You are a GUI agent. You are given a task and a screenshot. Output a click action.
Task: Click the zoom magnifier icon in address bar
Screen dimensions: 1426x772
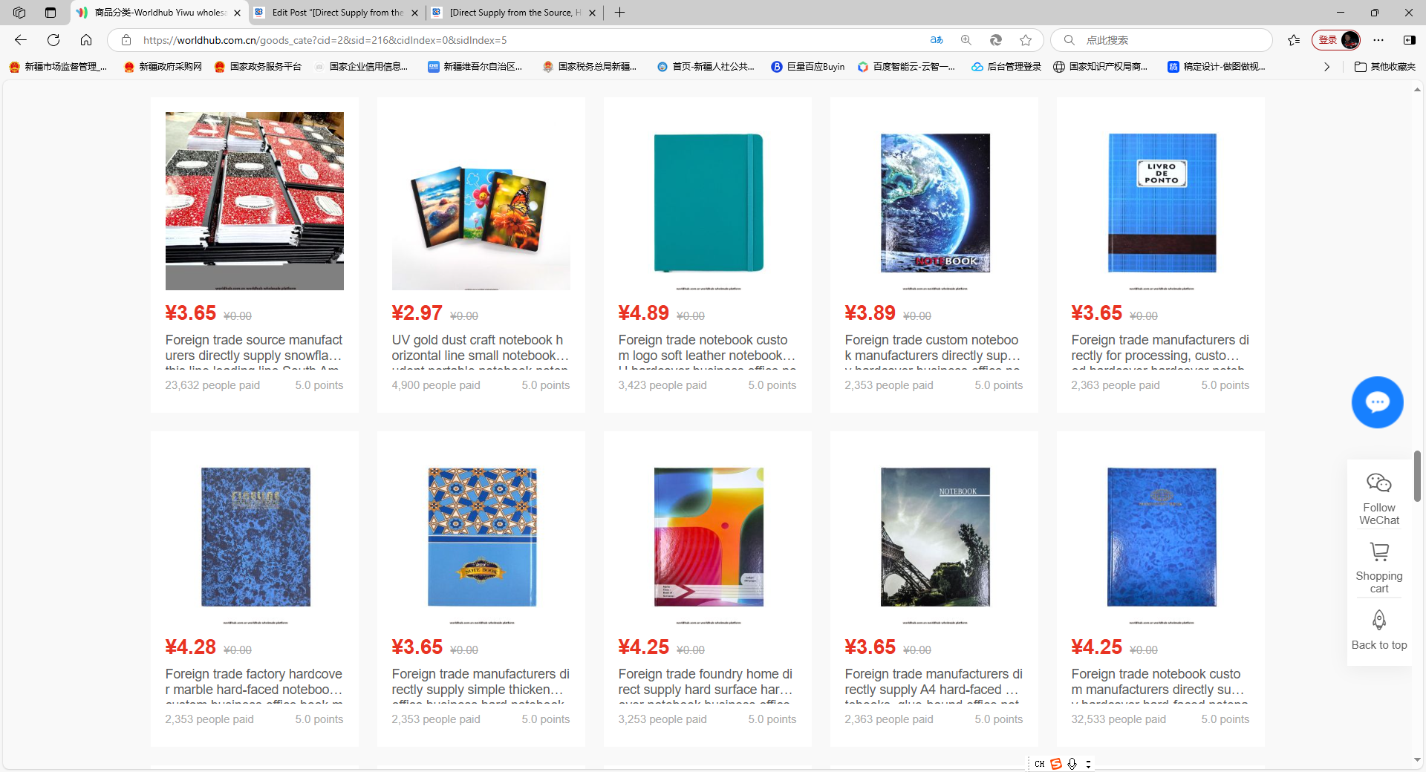point(966,40)
